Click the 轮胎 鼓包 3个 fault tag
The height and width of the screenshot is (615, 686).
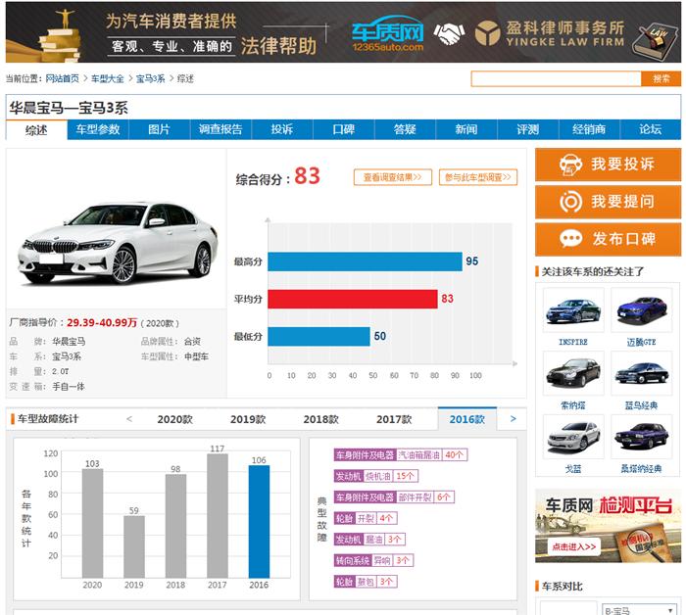click(x=366, y=582)
